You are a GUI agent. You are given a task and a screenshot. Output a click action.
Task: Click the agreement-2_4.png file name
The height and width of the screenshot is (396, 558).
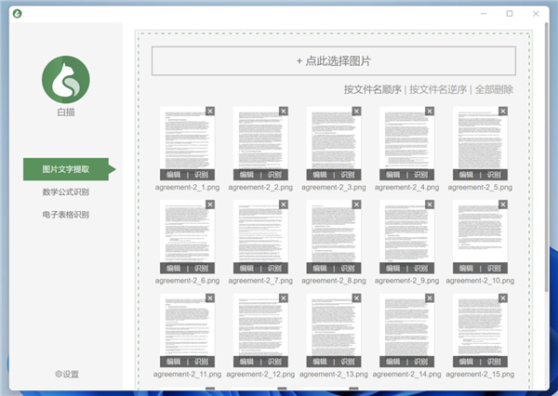pyautogui.click(x=406, y=187)
